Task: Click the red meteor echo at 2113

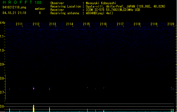Action: click(x=50, y=89)
